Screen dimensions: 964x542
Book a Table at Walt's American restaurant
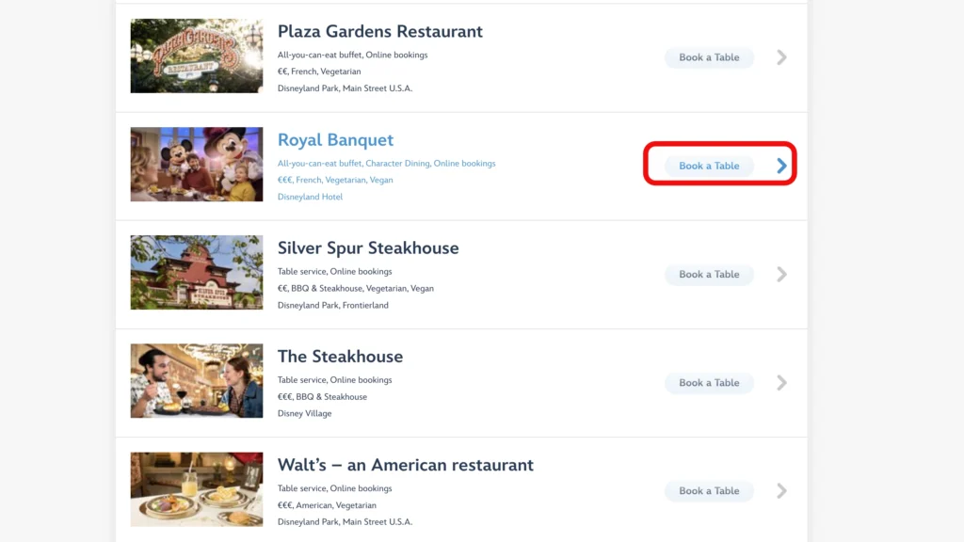coord(709,491)
